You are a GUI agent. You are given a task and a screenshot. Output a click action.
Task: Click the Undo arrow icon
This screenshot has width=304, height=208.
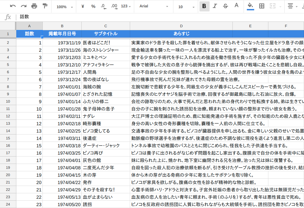tap(13, 6)
